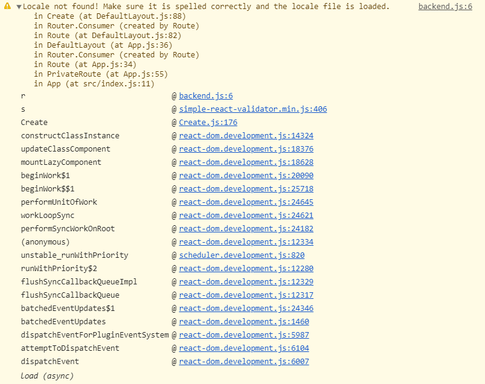Open react-dom.development.js:24645 for performUnitOfWork

pos(246,202)
